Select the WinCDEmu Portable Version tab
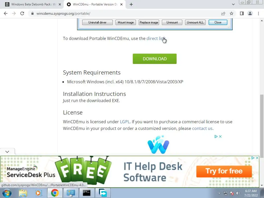This screenshot has width=264, height=198. pyautogui.click(x=94, y=5)
